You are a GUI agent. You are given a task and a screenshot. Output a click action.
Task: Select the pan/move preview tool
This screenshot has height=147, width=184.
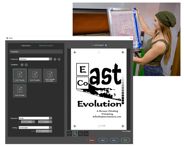click(x=69, y=134)
